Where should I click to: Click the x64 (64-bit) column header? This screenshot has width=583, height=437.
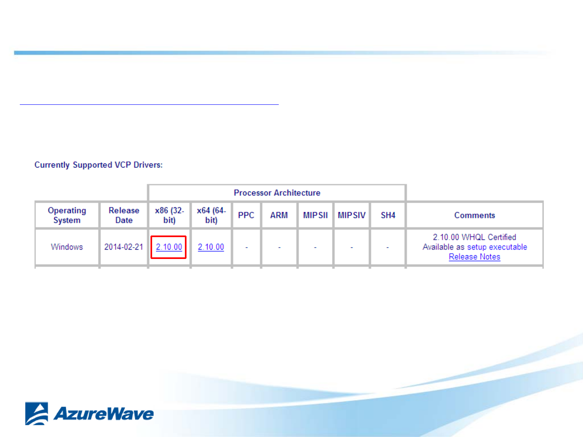pyautogui.click(x=211, y=215)
